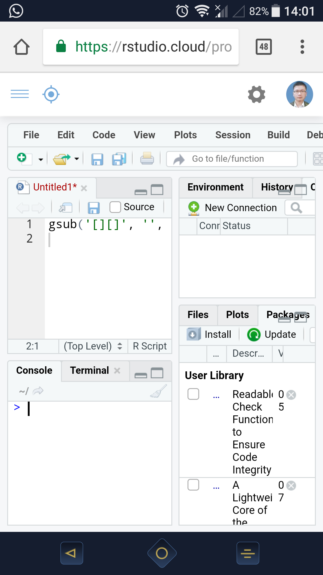
Task: Click Install packages button
Action: pos(209,335)
